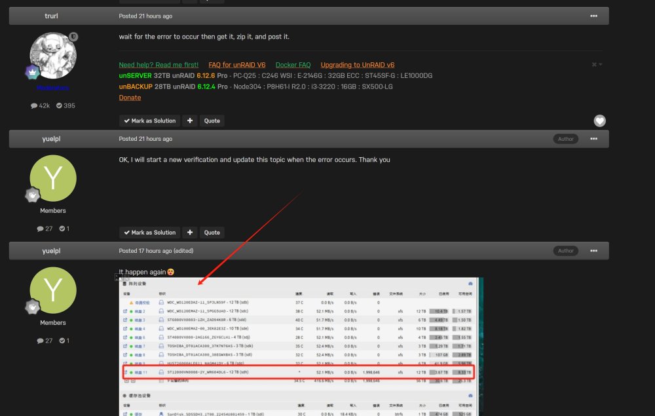Click yuelpl's 27 posts count in 17-hour post
655x416 pixels.
coord(45,341)
